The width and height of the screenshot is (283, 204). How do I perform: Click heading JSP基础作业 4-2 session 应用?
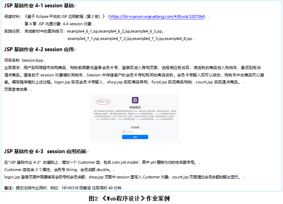[39, 49]
